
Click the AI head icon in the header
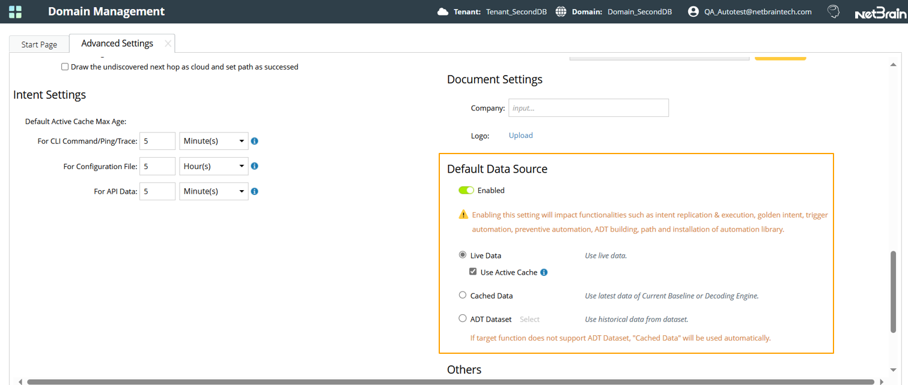pos(833,11)
